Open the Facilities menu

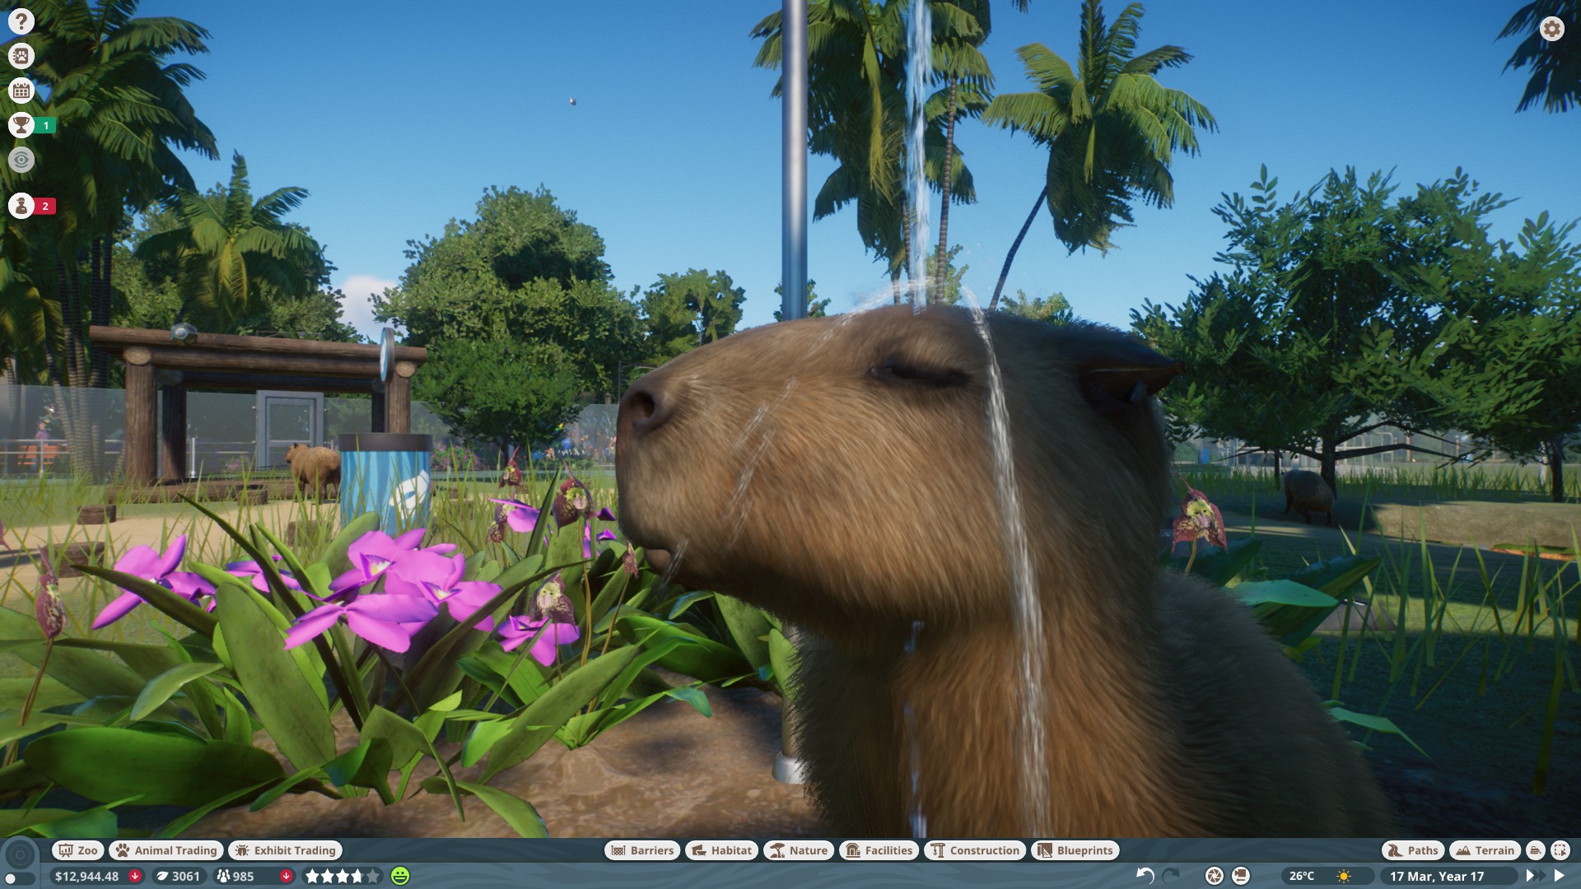click(879, 850)
